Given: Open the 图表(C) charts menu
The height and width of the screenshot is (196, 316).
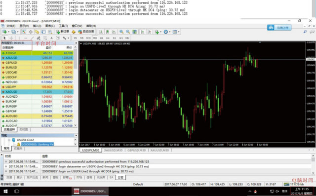Looking at the screenshot, I should click(50, 26).
